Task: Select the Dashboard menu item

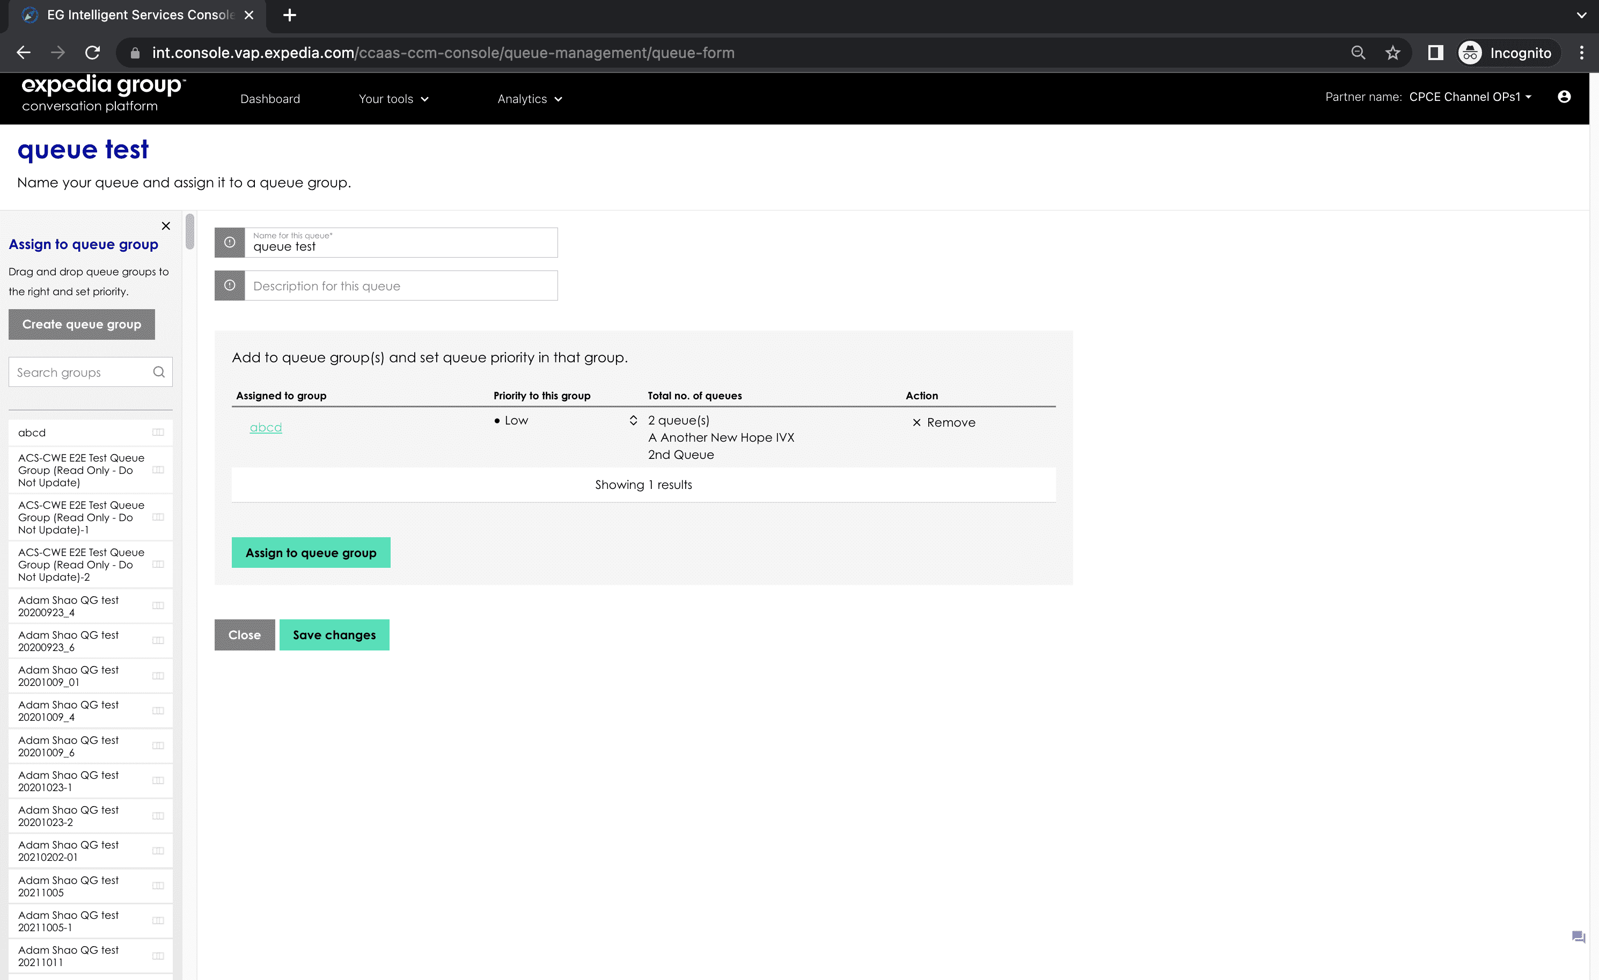Action: coord(270,99)
